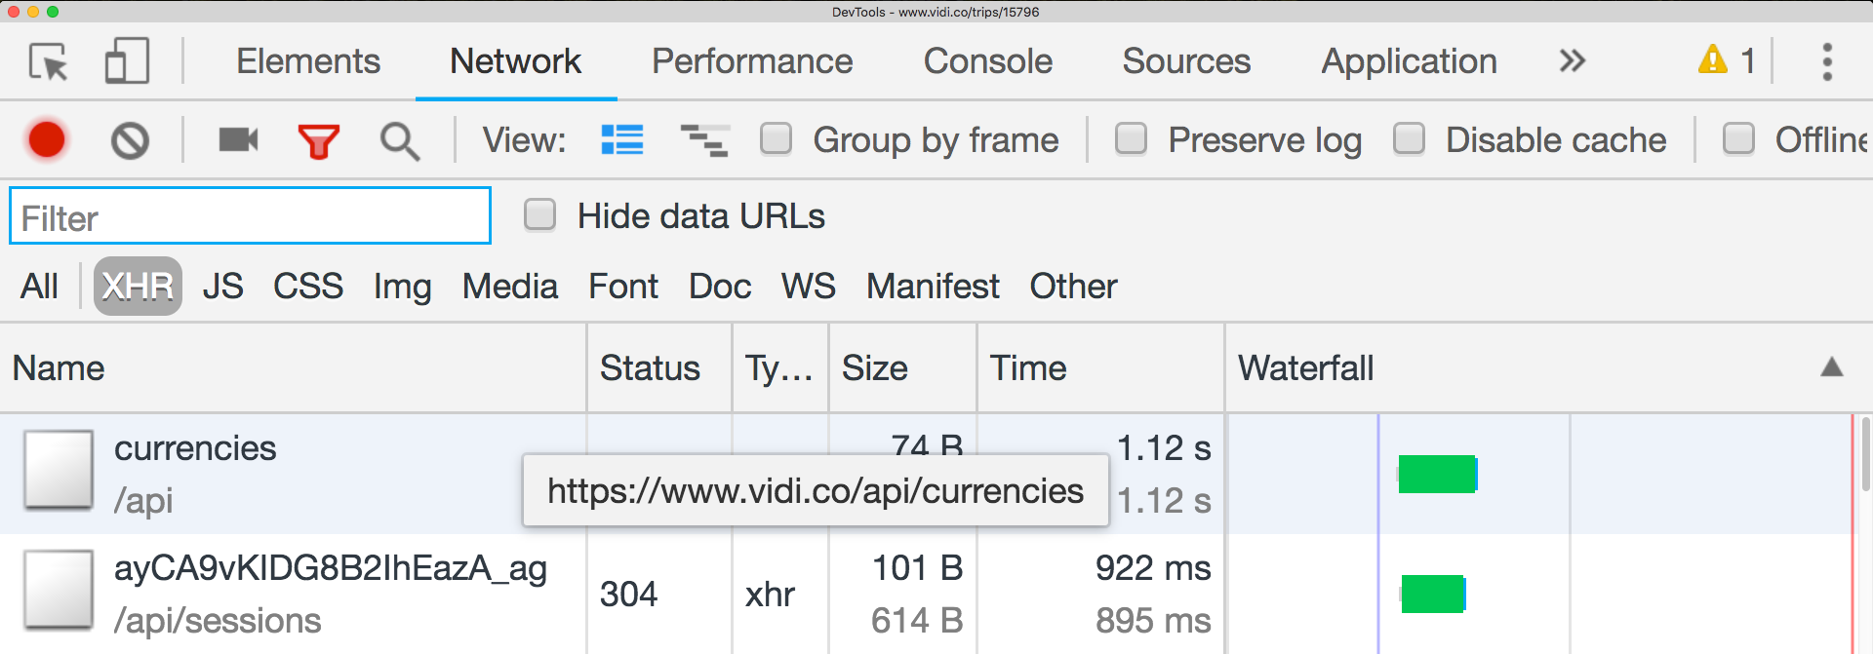
Task: Expand the more tabs chevron
Action: pyautogui.click(x=1572, y=61)
